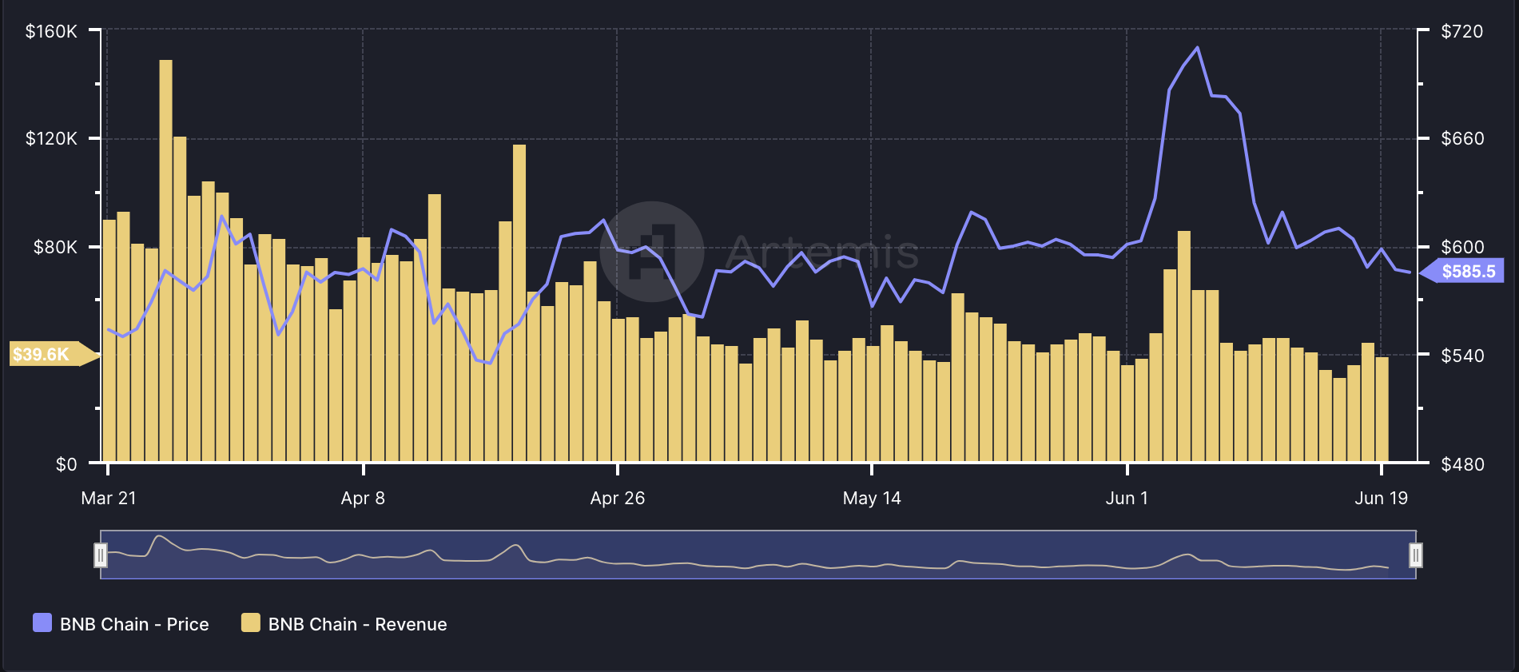Click the May 14 x-axis label

[872, 498]
